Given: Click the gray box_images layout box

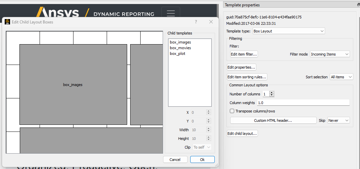Looking at the screenshot, I should [x=73, y=84].
